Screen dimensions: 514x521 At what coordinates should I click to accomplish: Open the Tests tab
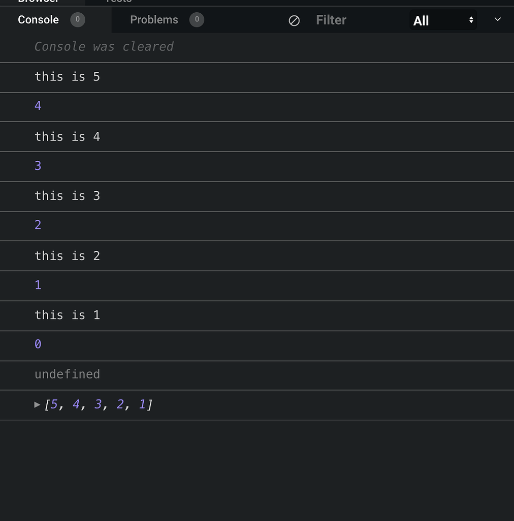[118, 3]
